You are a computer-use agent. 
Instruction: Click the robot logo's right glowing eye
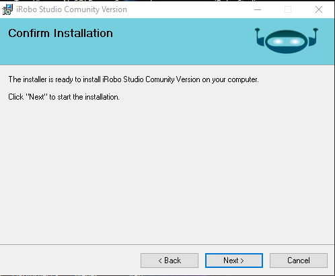(x=295, y=42)
